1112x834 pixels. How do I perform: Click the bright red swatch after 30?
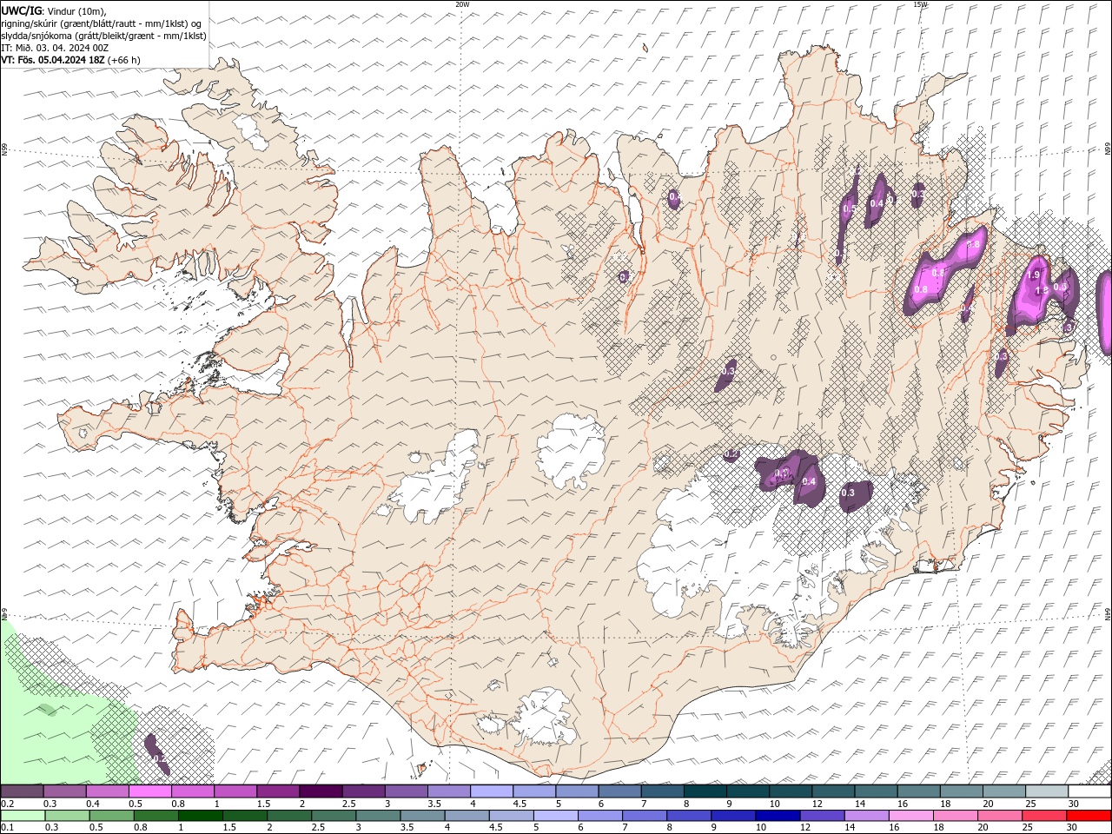point(1089,815)
